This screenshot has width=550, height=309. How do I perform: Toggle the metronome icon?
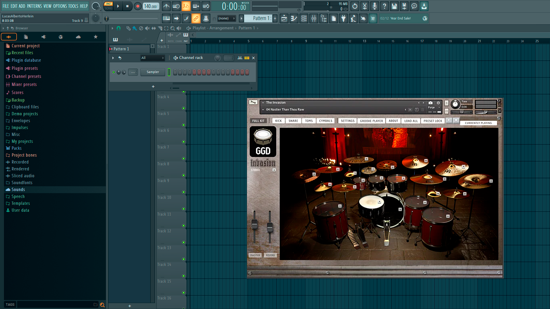point(166,6)
